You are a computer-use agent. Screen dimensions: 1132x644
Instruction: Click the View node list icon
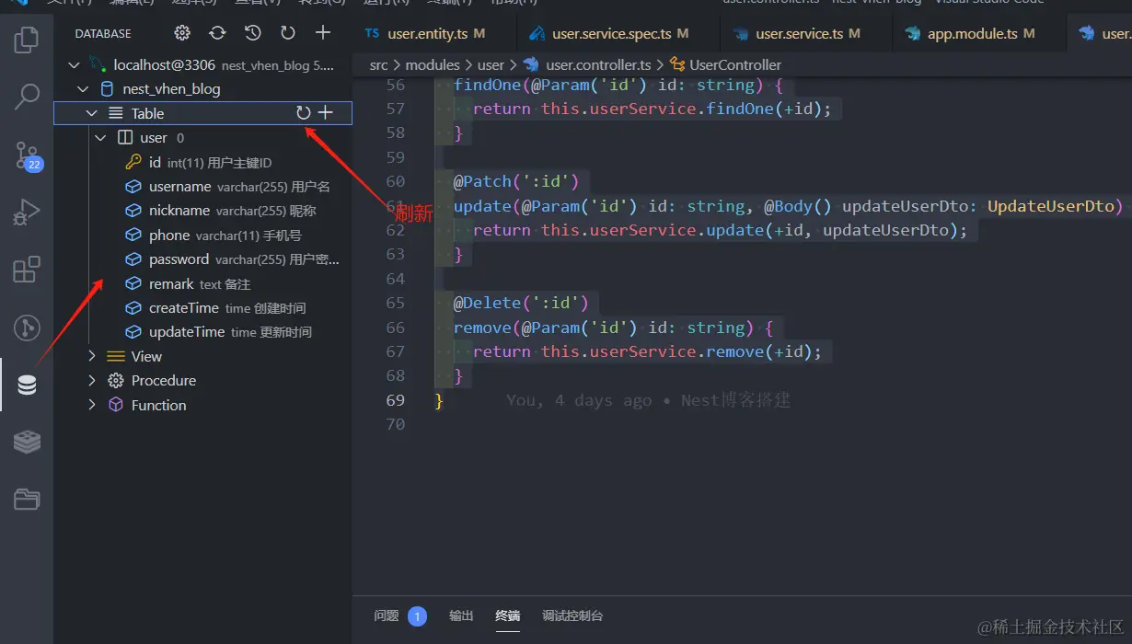coord(116,356)
